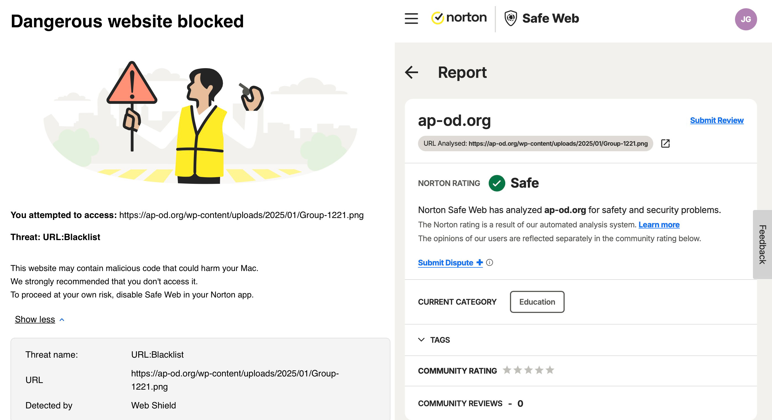Click the Norton logo
Image resolution: width=772 pixels, height=420 pixels.
(x=459, y=18)
